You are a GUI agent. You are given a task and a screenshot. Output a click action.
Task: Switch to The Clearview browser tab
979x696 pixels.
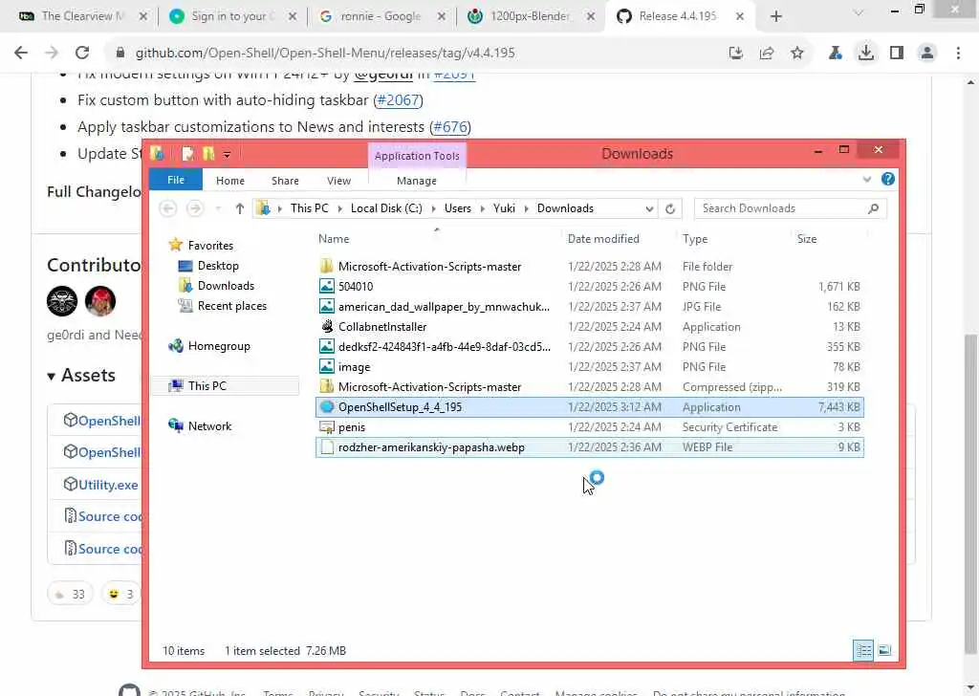[82, 16]
